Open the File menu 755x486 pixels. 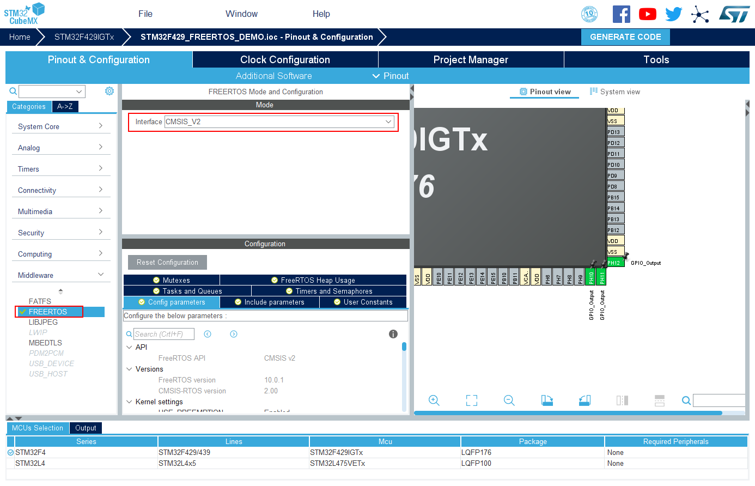145,14
